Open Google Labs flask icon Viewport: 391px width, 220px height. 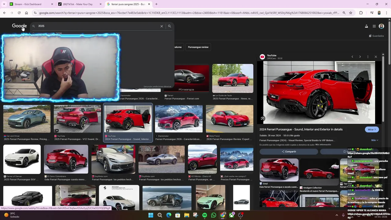coord(366,26)
